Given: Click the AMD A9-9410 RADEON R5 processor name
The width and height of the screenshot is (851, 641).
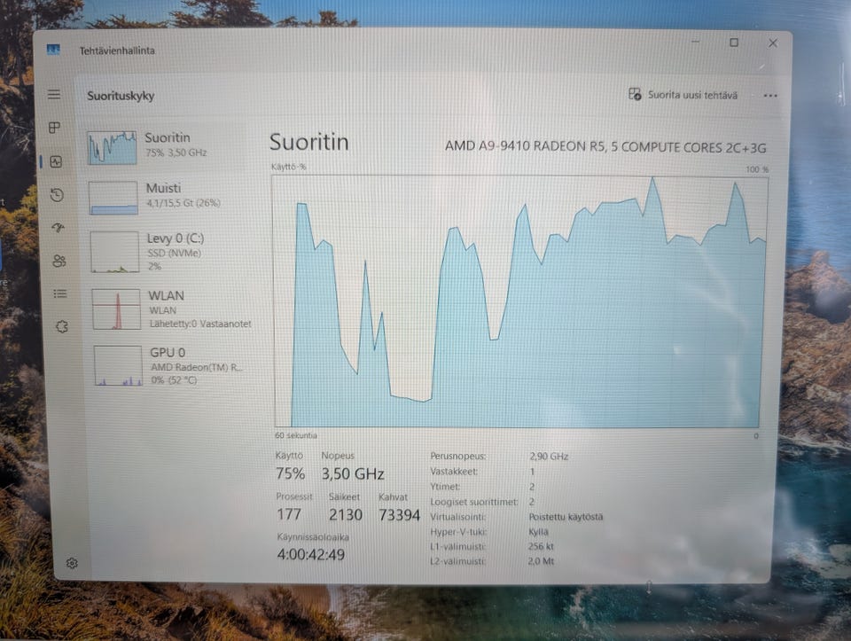Looking at the screenshot, I should (605, 146).
